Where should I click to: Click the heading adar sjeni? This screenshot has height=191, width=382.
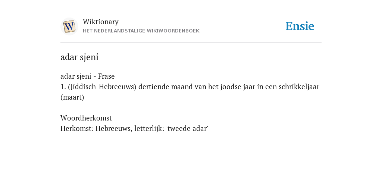pos(79,57)
